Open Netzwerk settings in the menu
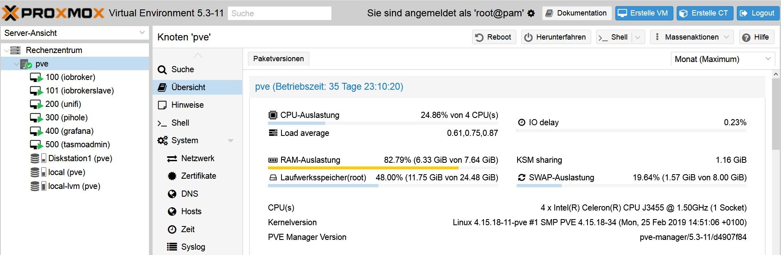781x255 pixels. [198, 158]
